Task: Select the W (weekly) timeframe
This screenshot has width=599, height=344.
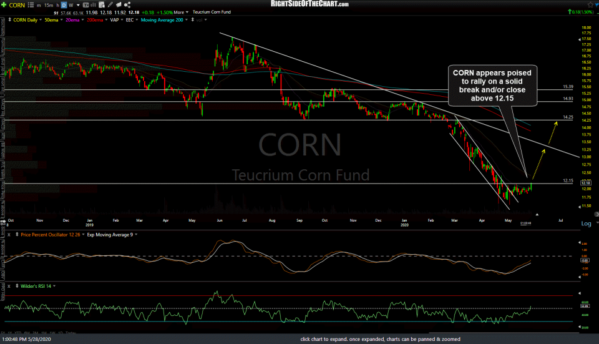Action: (71, 6)
